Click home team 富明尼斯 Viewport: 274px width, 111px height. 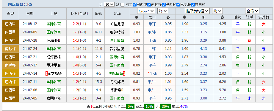[54, 98]
